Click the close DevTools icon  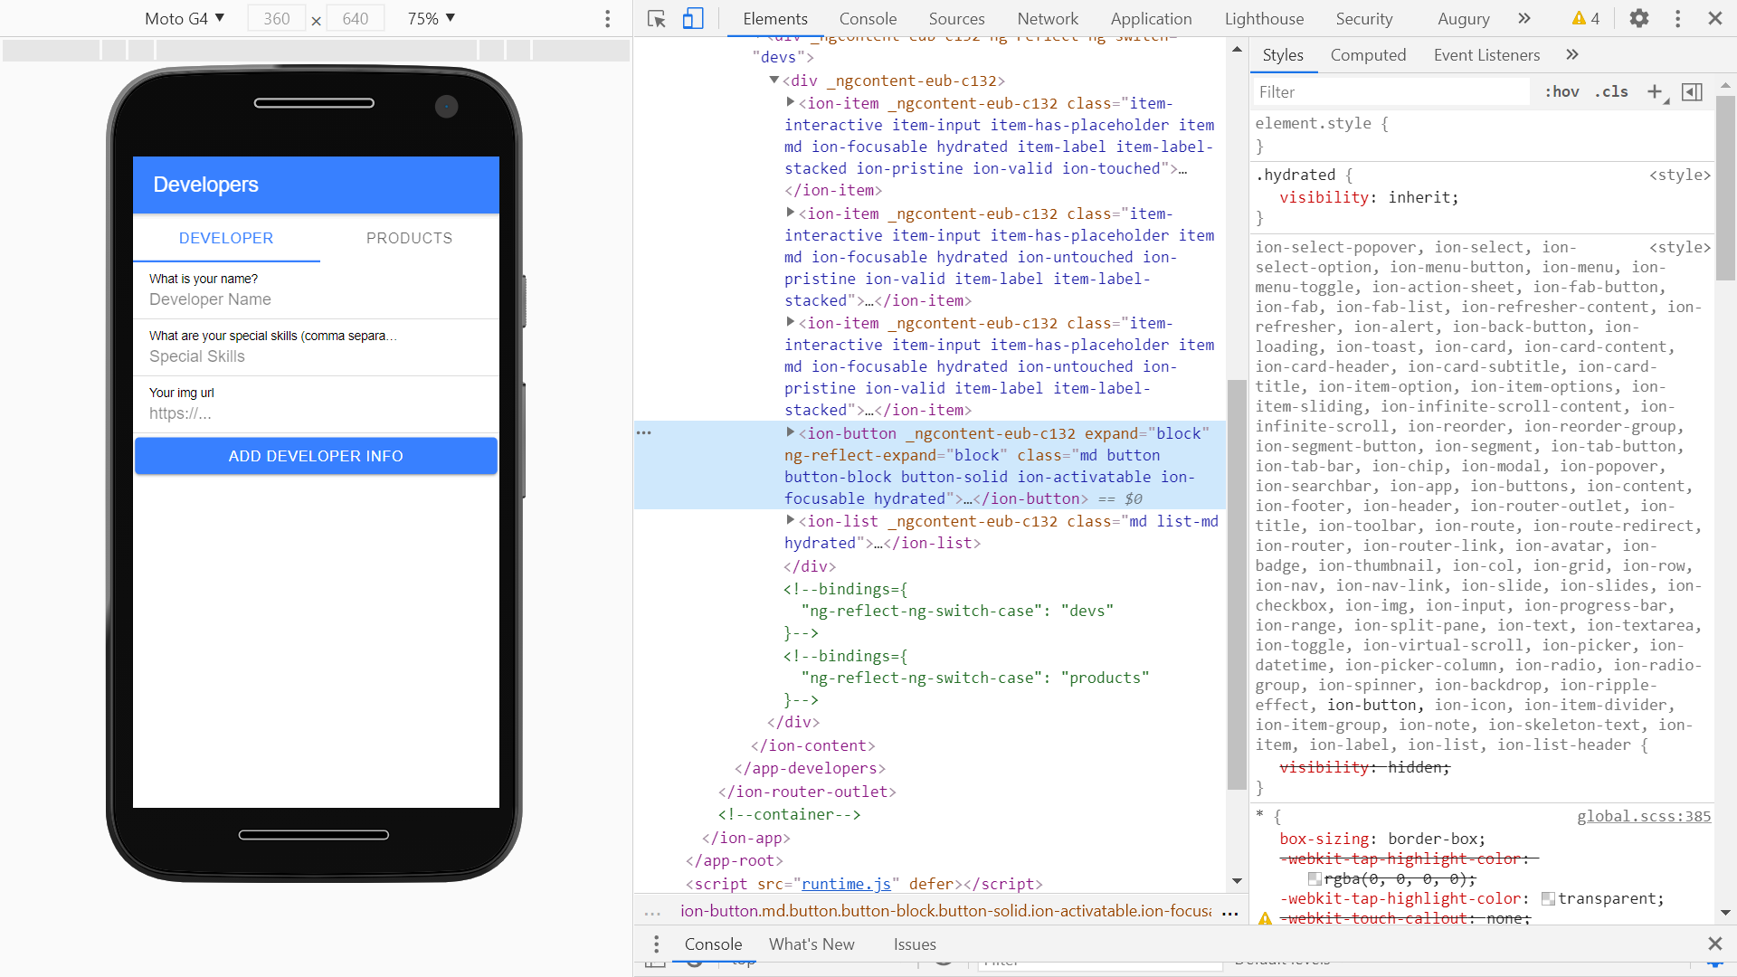pos(1714,18)
